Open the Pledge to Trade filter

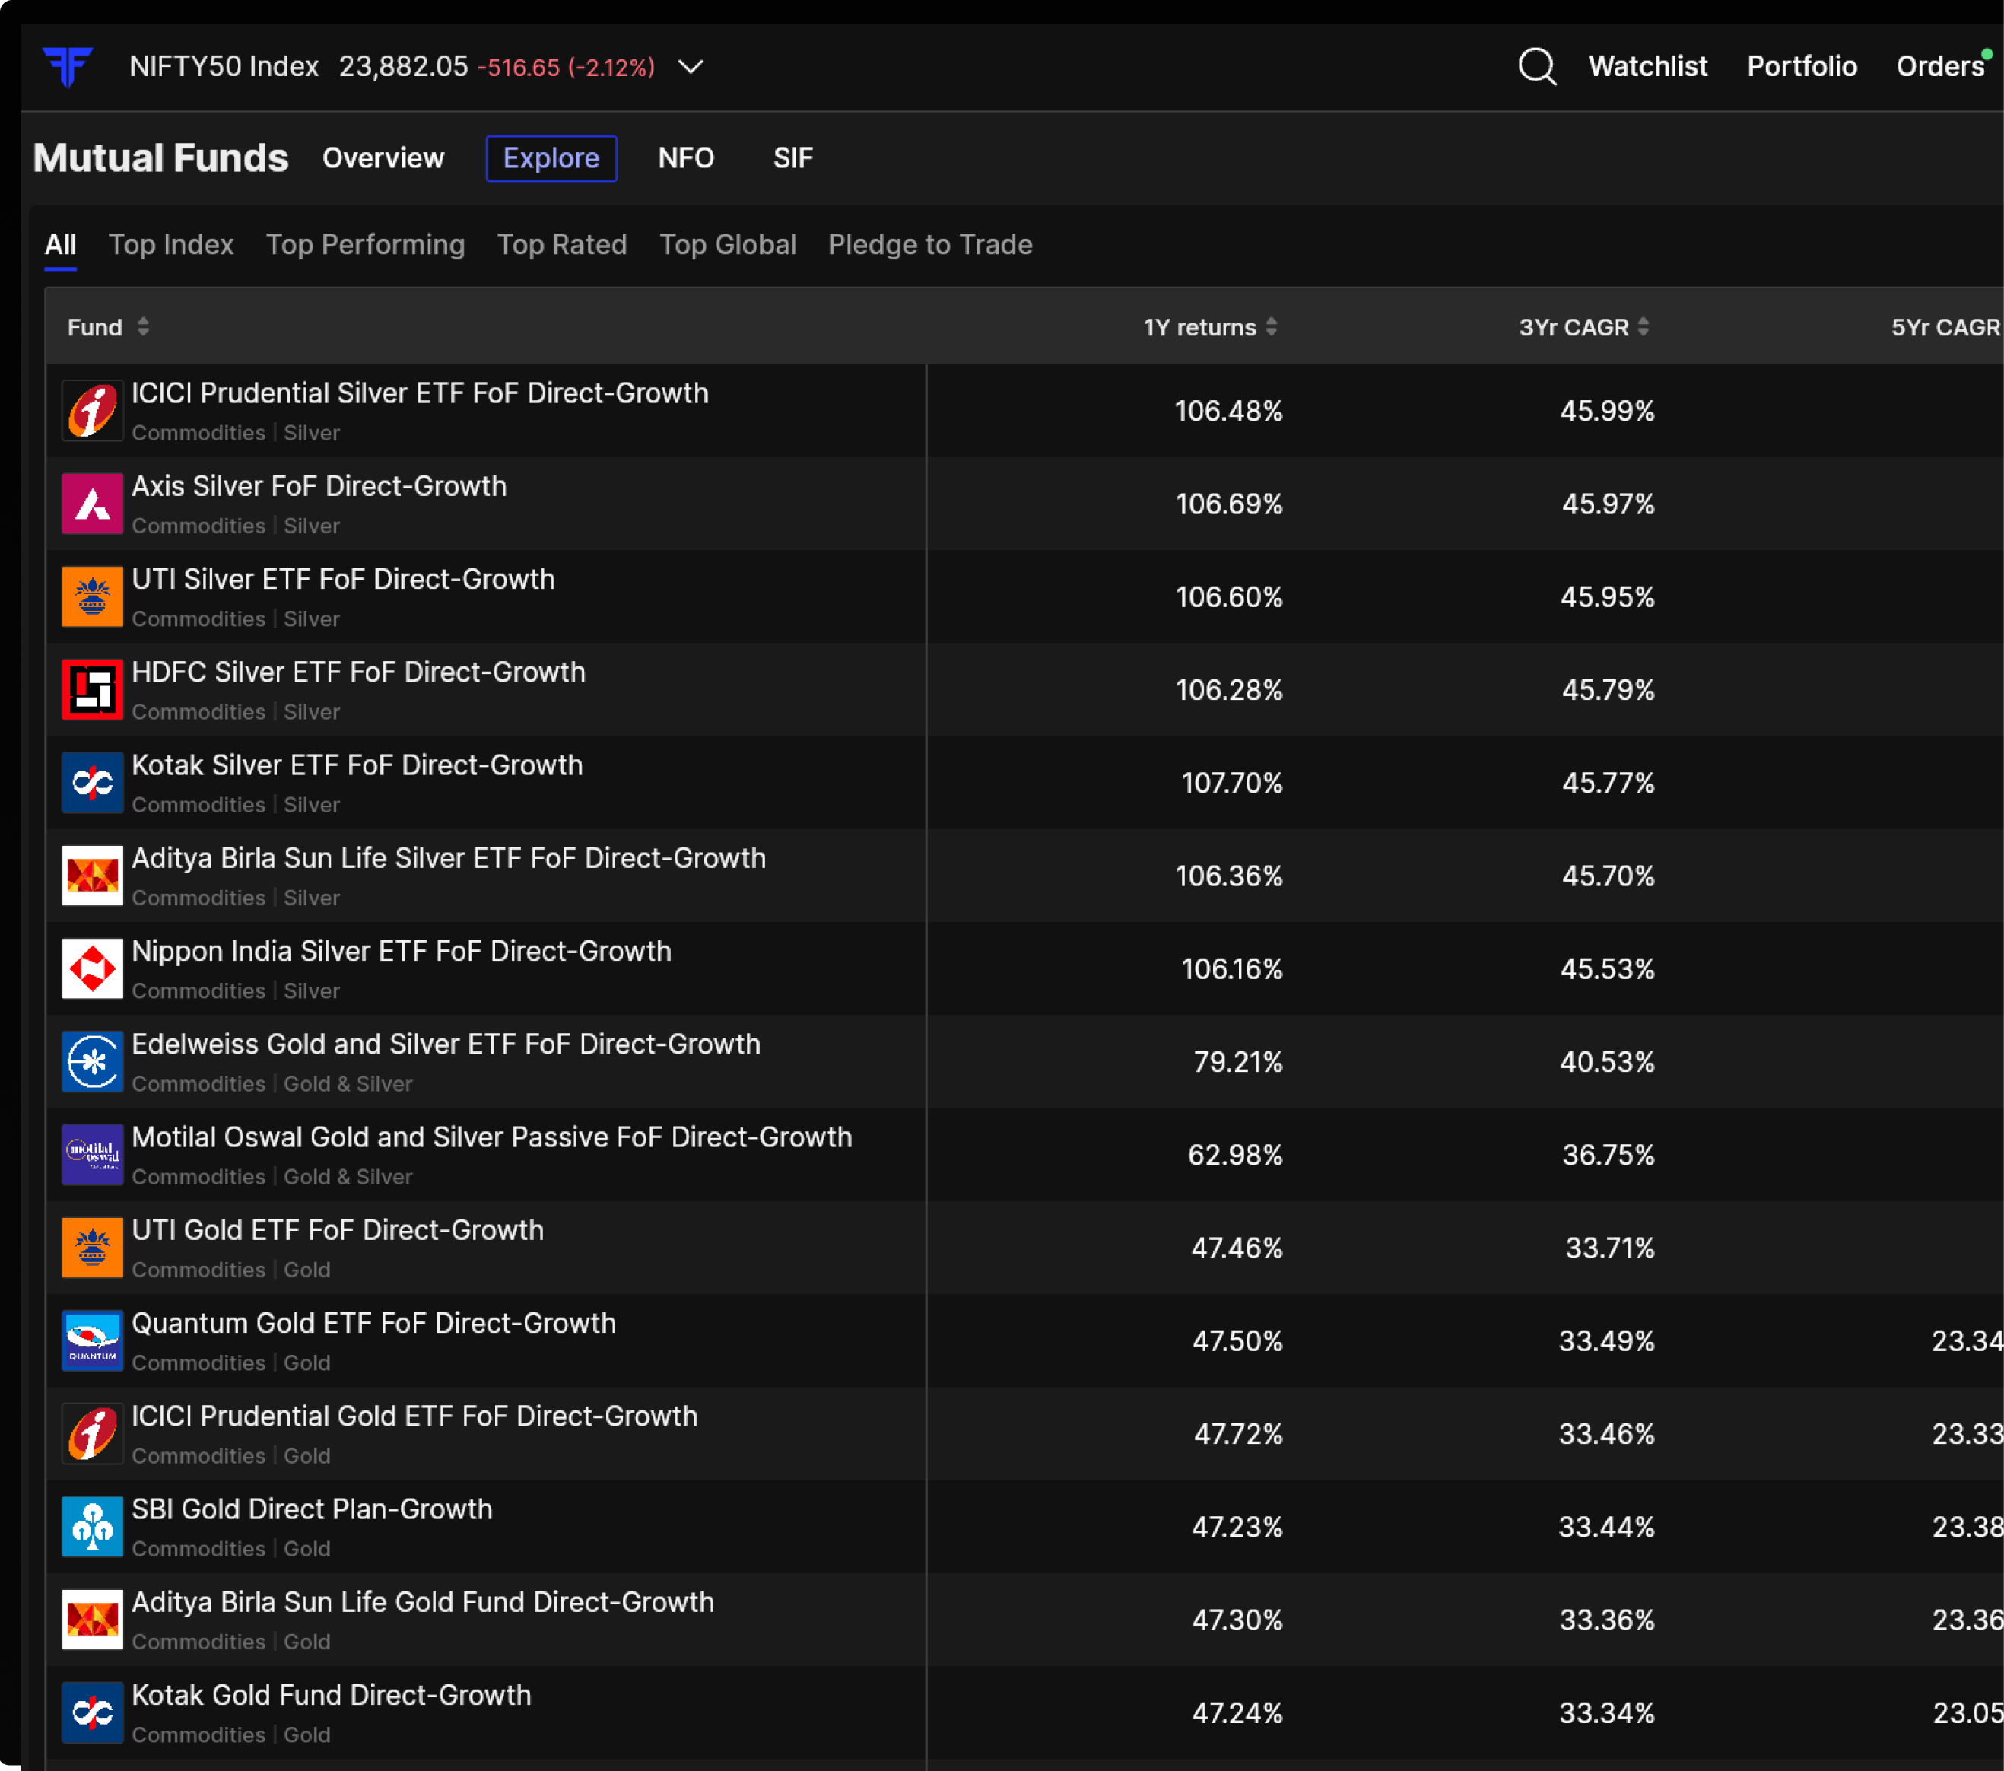(929, 244)
